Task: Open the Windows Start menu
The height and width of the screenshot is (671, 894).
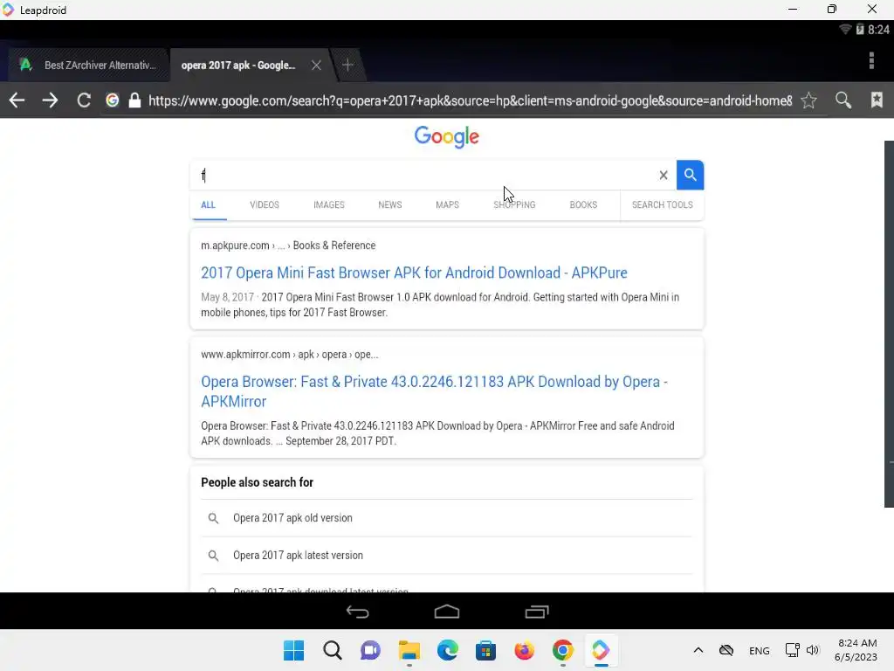Action: (x=293, y=650)
